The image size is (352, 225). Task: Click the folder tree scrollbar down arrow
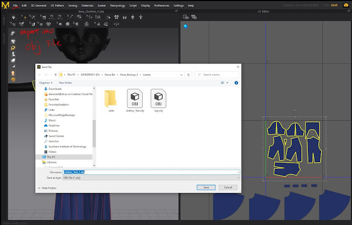pyautogui.click(x=94, y=165)
